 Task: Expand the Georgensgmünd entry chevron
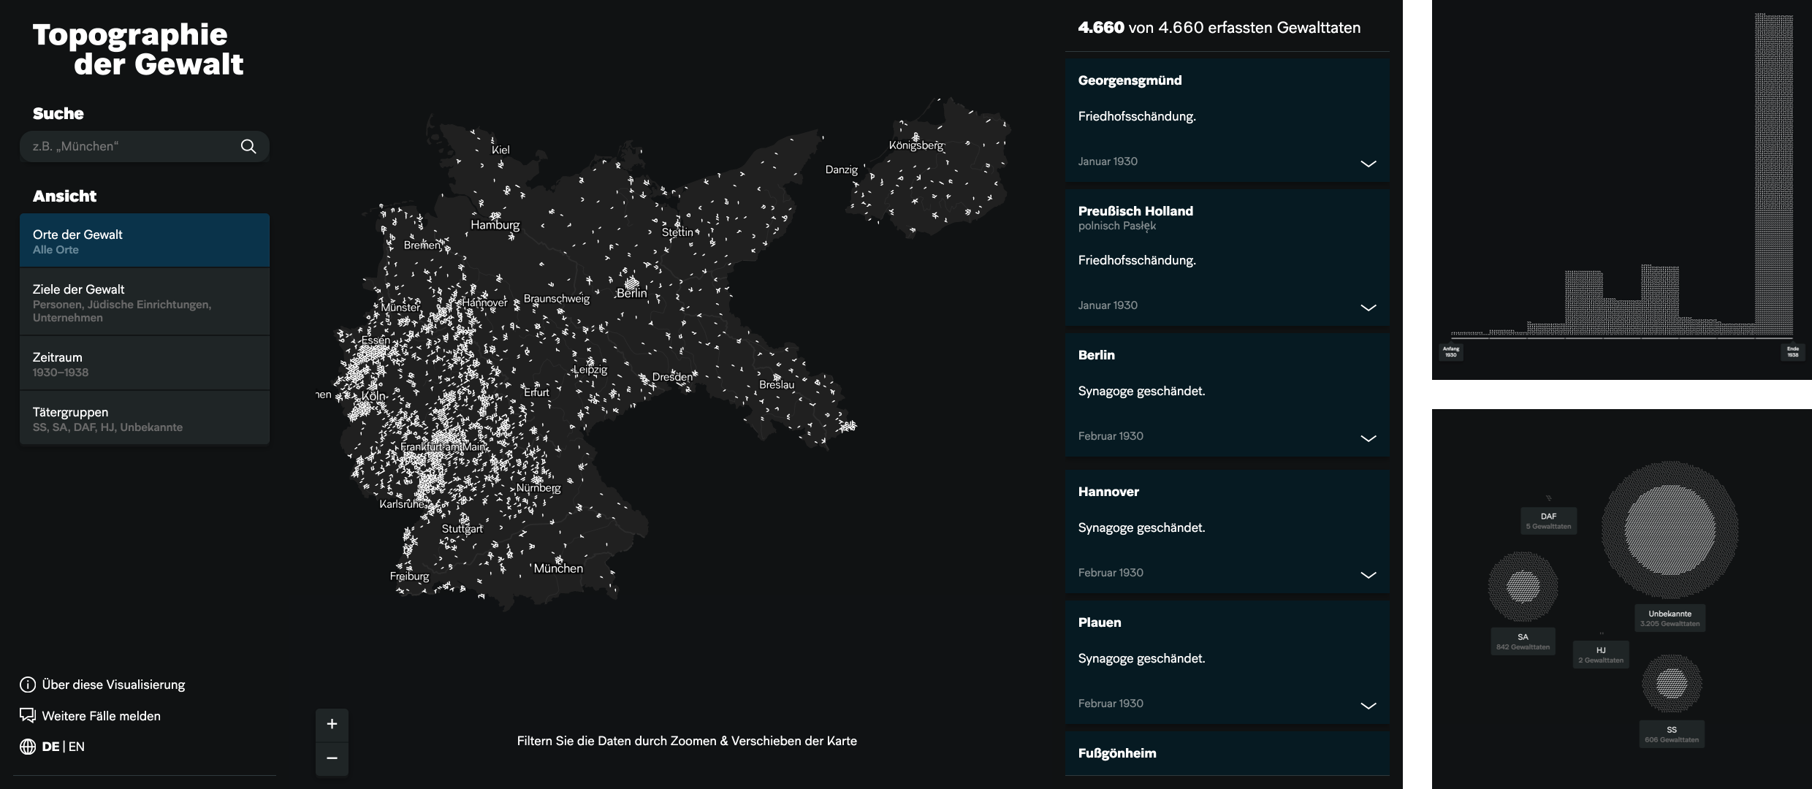1368,163
